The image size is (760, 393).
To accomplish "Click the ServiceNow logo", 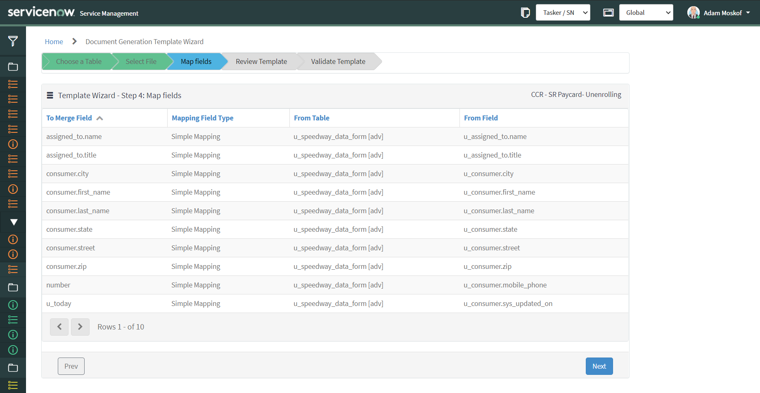I will click(x=41, y=12).
